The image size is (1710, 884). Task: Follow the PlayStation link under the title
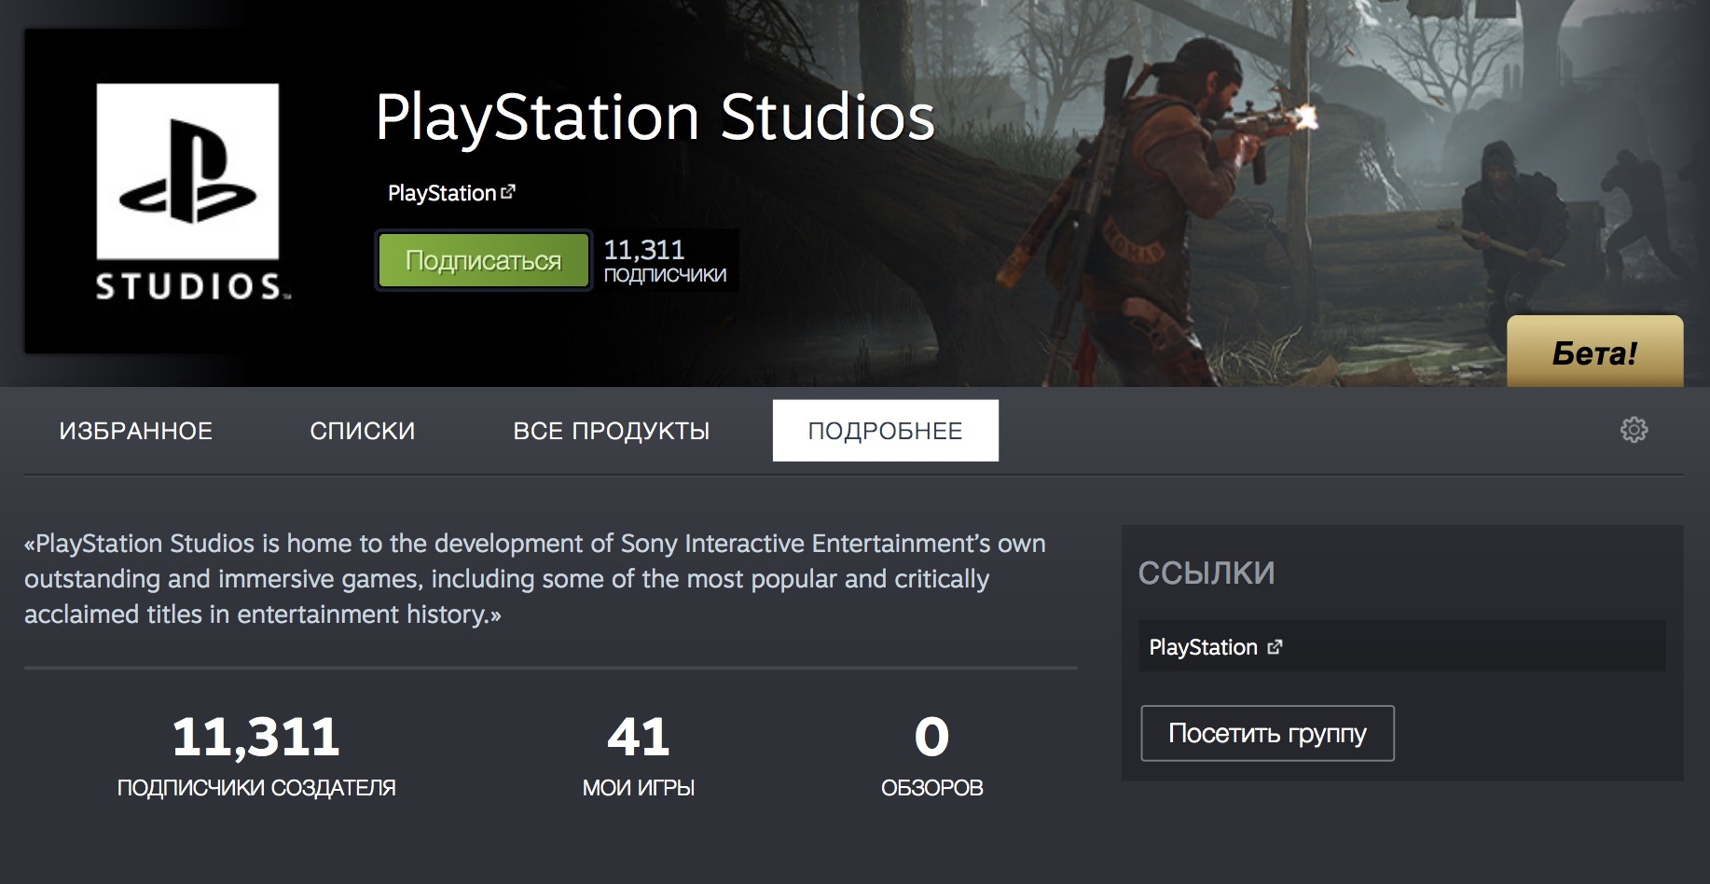442,193
